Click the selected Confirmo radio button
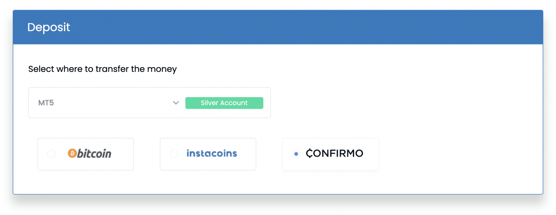Screen dimensions: 556x215 (296, 154)
